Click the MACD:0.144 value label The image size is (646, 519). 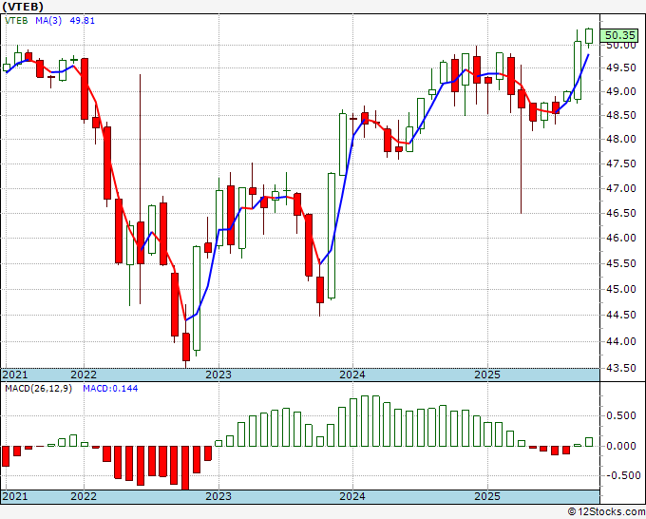point(110,389)
